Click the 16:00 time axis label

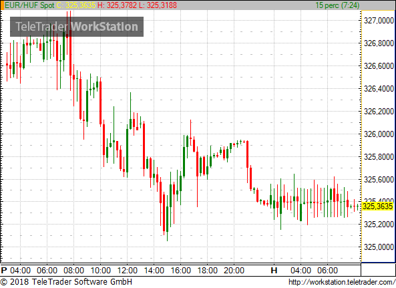click(180, 271)
